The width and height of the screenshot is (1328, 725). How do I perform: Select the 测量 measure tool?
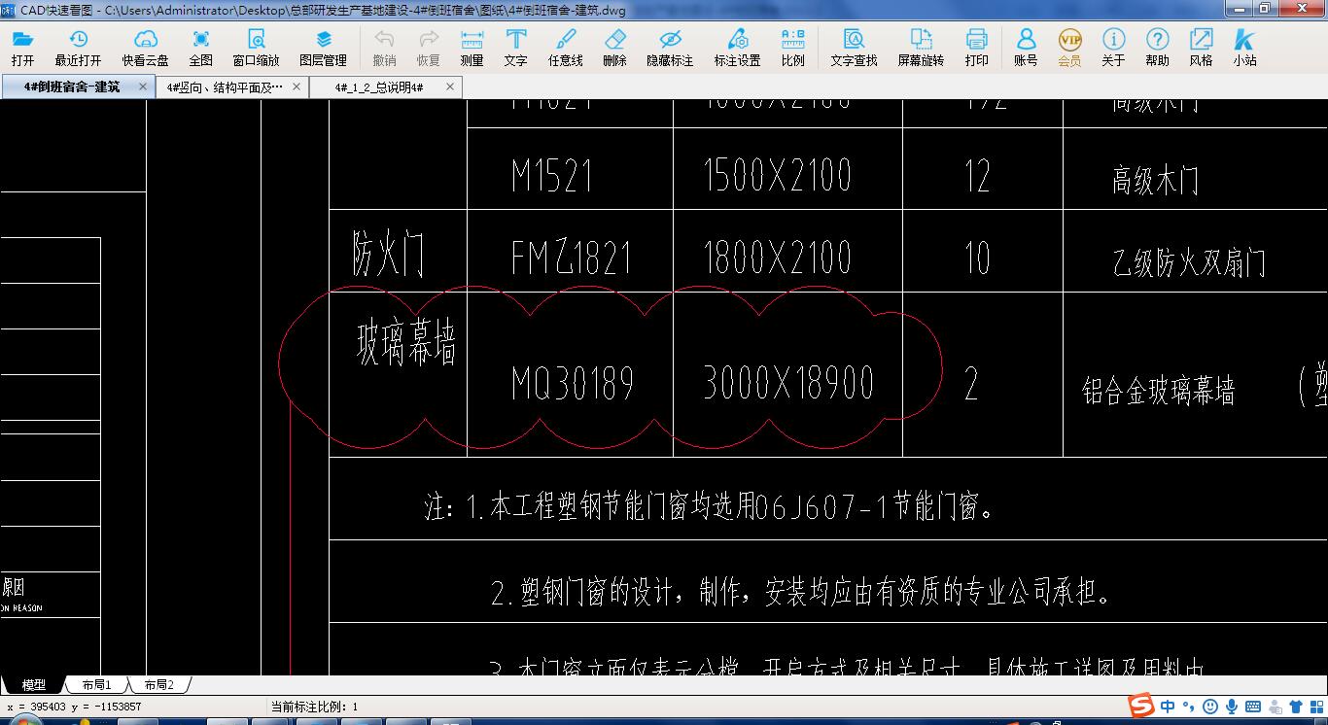(472, 47)
